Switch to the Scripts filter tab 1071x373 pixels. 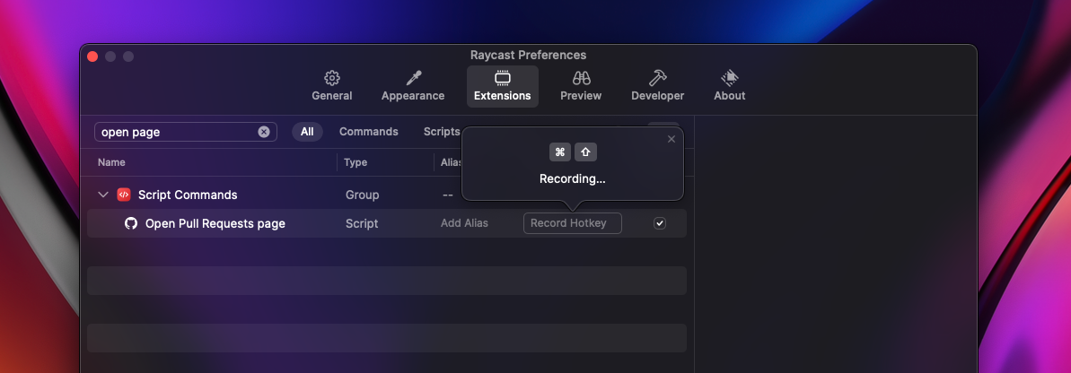(x=442, y=132)
